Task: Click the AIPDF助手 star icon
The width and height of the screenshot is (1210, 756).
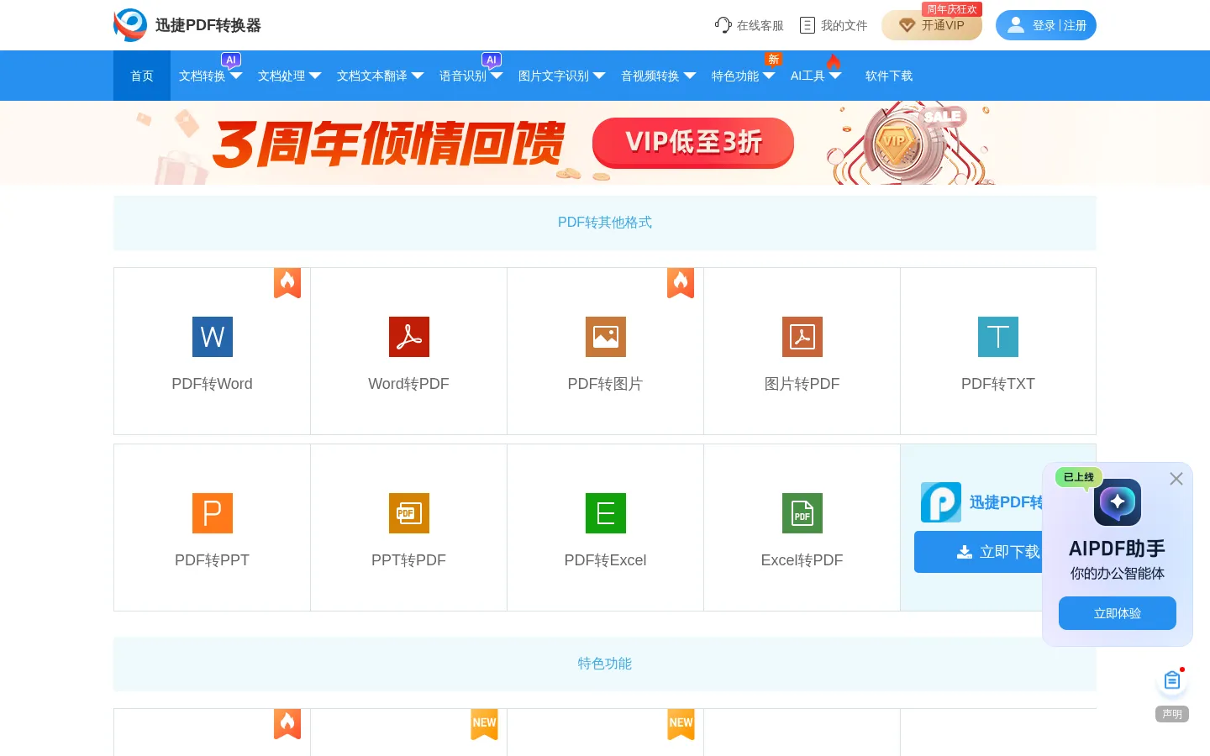Action: point(1118,502)
